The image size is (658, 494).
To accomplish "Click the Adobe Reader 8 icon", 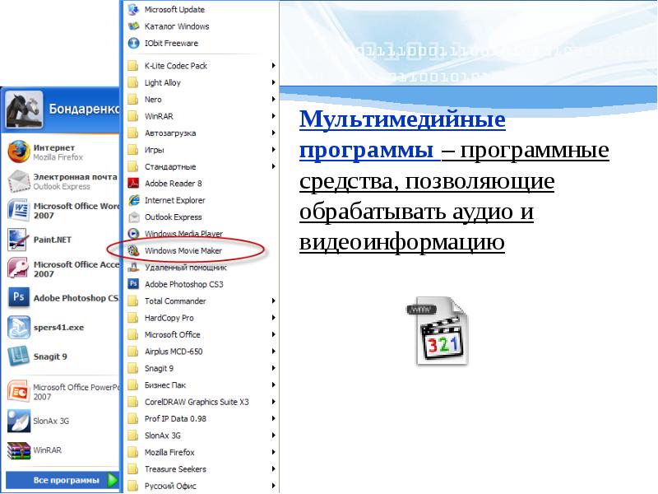I will click(x=133, y=184).
